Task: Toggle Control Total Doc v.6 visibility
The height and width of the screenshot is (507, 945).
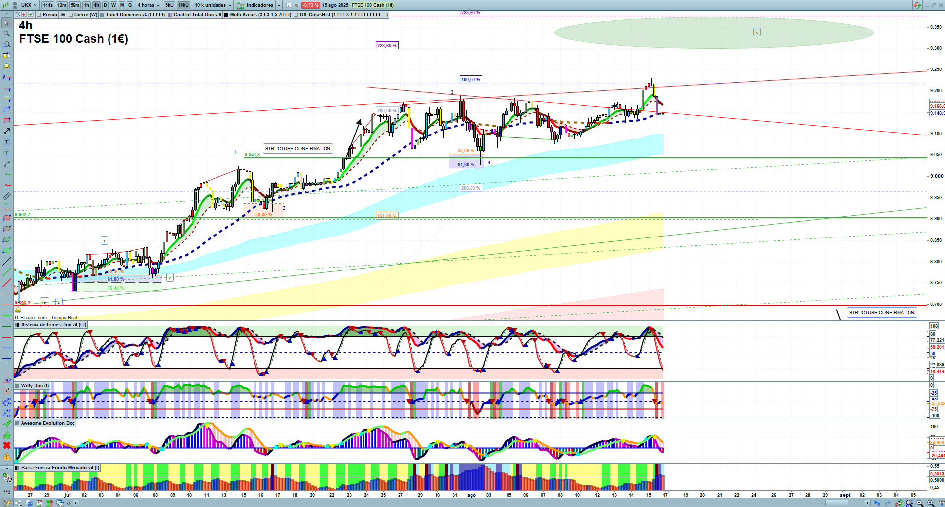Action: (x=170, y=15)
